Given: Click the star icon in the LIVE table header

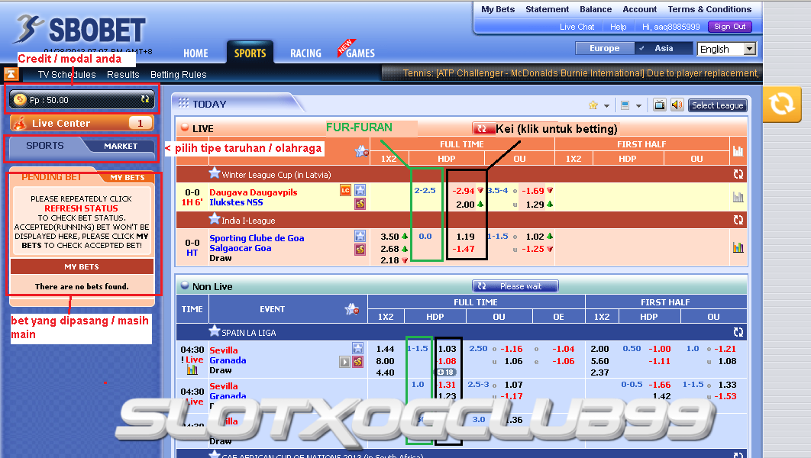Looking at the screenshot, I should (361, 151).
